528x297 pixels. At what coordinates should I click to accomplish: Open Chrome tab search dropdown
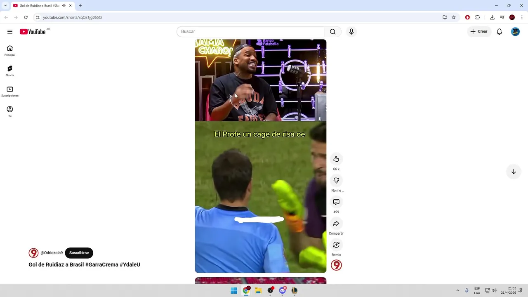[x=5, y=6]
